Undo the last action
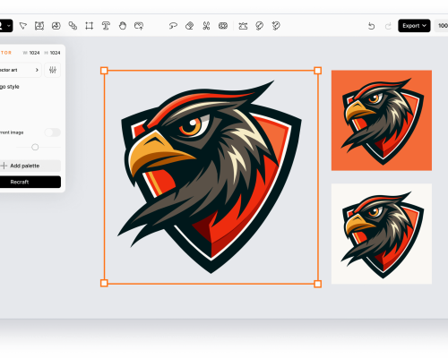The image size is (448, 358). 371,26
